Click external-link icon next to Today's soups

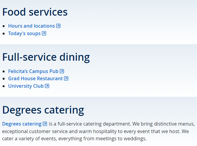click(x=44, y=33)
